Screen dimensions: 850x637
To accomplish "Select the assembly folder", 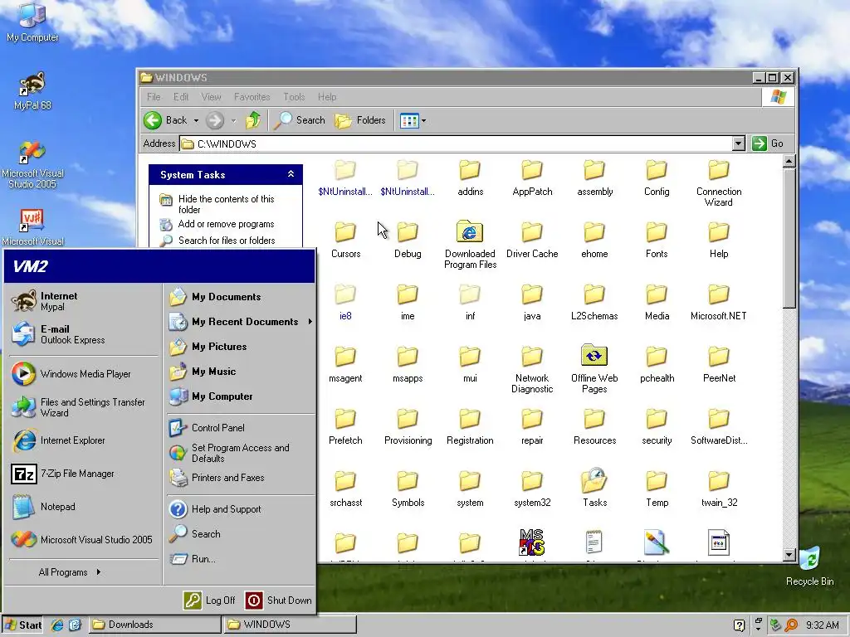I will click(594, 177).
